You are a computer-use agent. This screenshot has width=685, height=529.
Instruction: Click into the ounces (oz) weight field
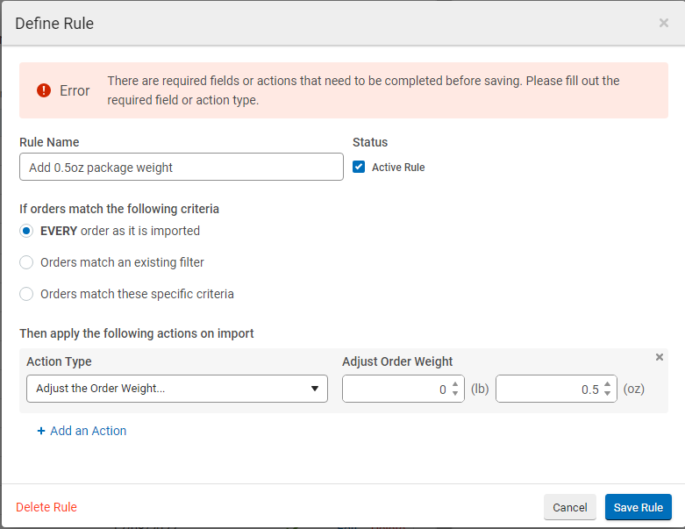[x=548, y=390]
